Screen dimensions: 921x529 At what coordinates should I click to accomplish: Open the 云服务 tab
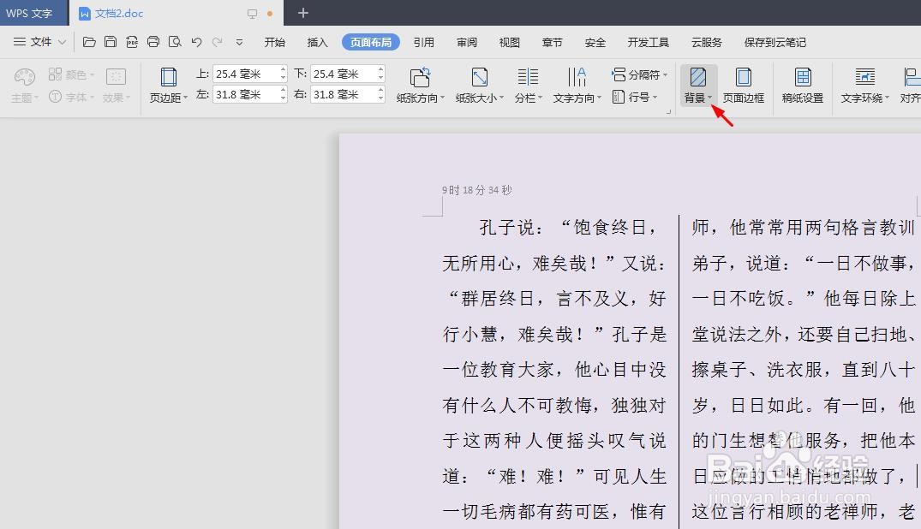(707, 42)
